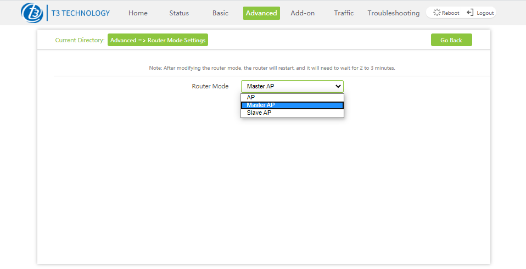Click the Reboot spinner icon
Screen dimensions: 526x269
[437, 13]
